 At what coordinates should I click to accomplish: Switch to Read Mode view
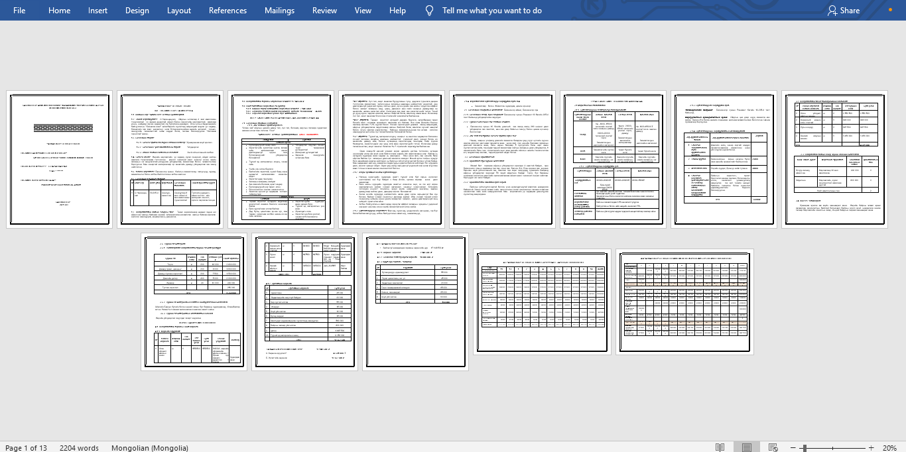(720, 448)
